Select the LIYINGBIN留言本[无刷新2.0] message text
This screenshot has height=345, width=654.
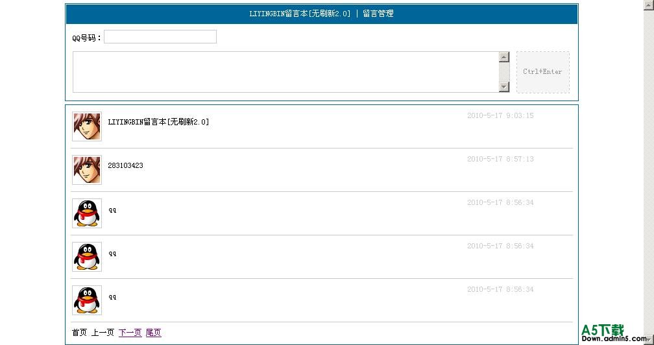coord(158,122)
